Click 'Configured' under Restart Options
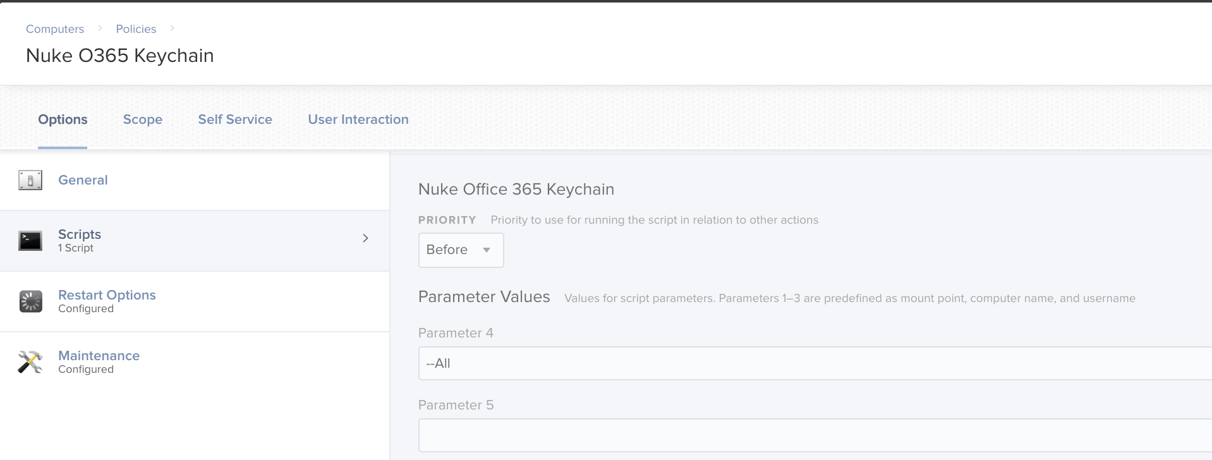This screenshot has width=1212, height=460. tap(86, 309)
